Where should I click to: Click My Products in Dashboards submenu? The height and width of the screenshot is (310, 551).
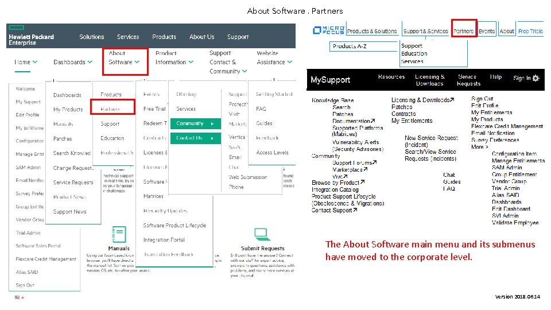pos(68,110)
